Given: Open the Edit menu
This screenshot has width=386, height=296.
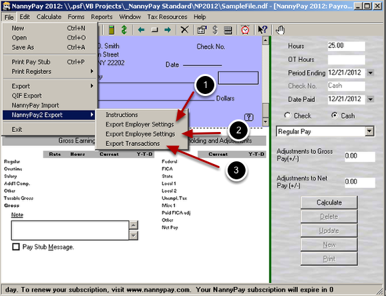Looking at the screenshot, I should tap(25, 17).
